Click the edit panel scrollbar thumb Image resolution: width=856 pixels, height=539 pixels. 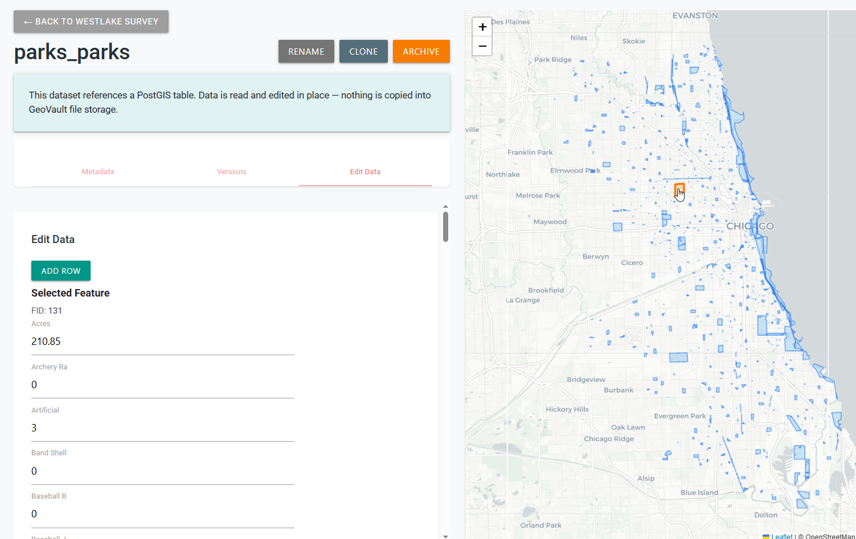coord(445,227)
